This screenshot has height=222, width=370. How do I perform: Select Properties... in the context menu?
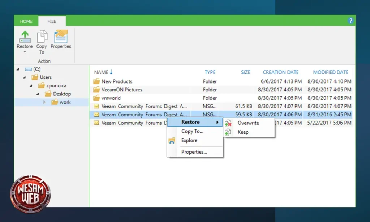pyautogui.click(x=194, y=151)
